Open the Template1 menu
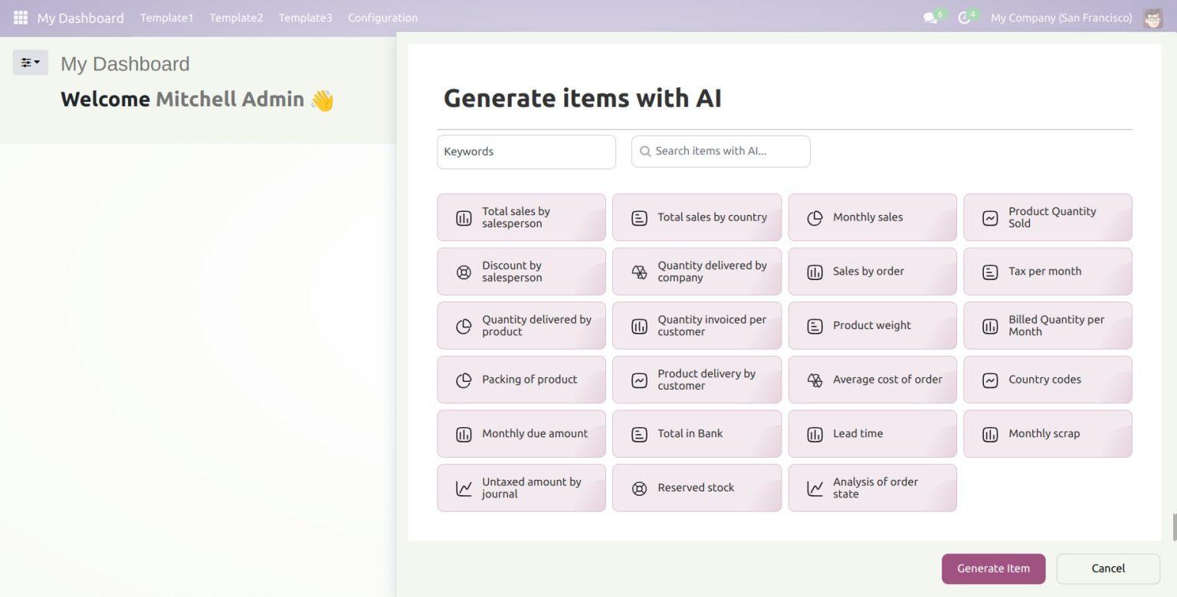The width and height of the screenshot is (1177, 597). click(x=166, y=18)
